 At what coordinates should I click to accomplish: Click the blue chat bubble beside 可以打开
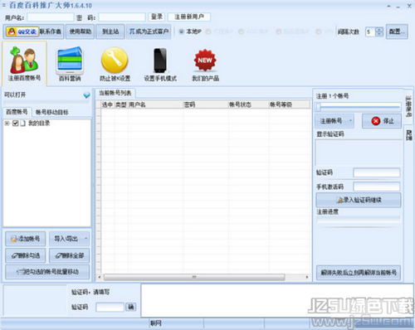click(x=86, y=95)
